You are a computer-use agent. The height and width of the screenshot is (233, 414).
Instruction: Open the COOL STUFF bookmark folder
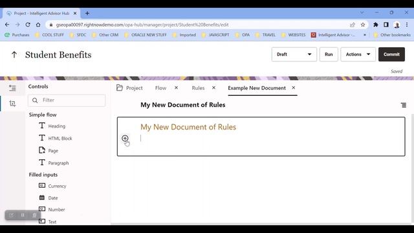click(49, 35)
